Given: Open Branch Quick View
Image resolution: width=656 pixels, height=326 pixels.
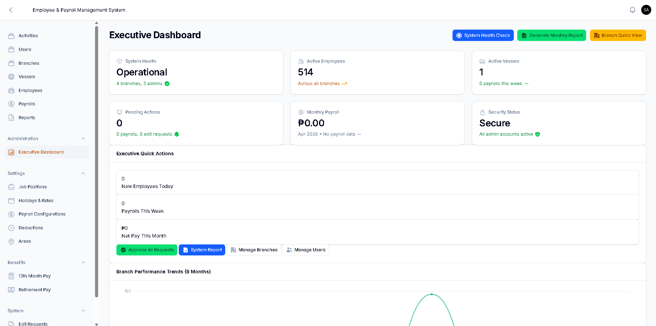Looking at the screenshot, I should [x=618, y=35].
